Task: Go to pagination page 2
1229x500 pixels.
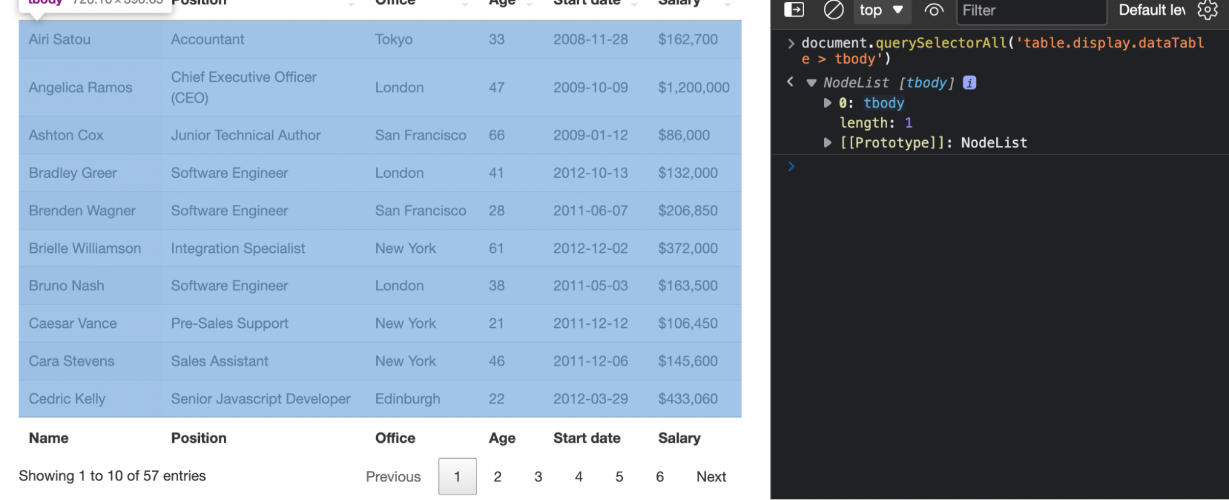Action: coord(497,477)
